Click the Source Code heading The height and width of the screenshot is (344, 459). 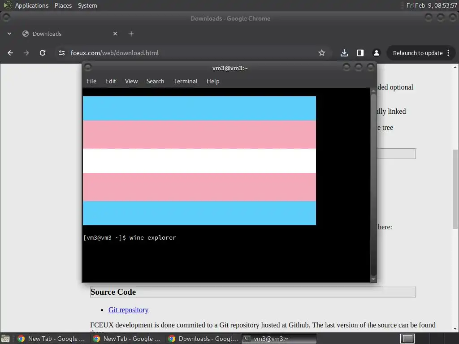[113, 292]
